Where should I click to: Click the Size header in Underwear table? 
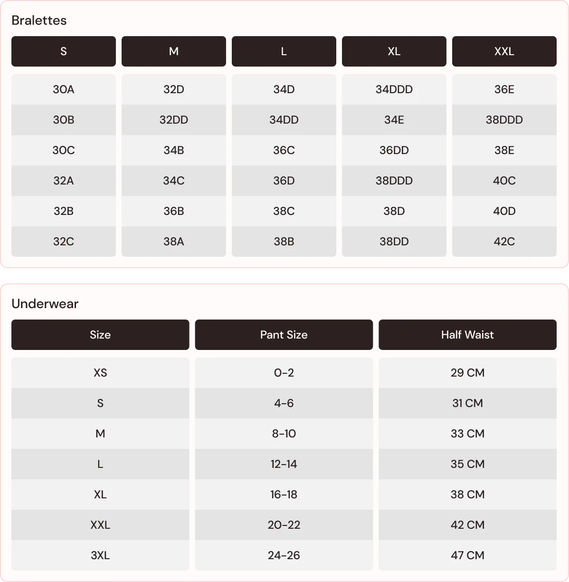tap(100, 335)
